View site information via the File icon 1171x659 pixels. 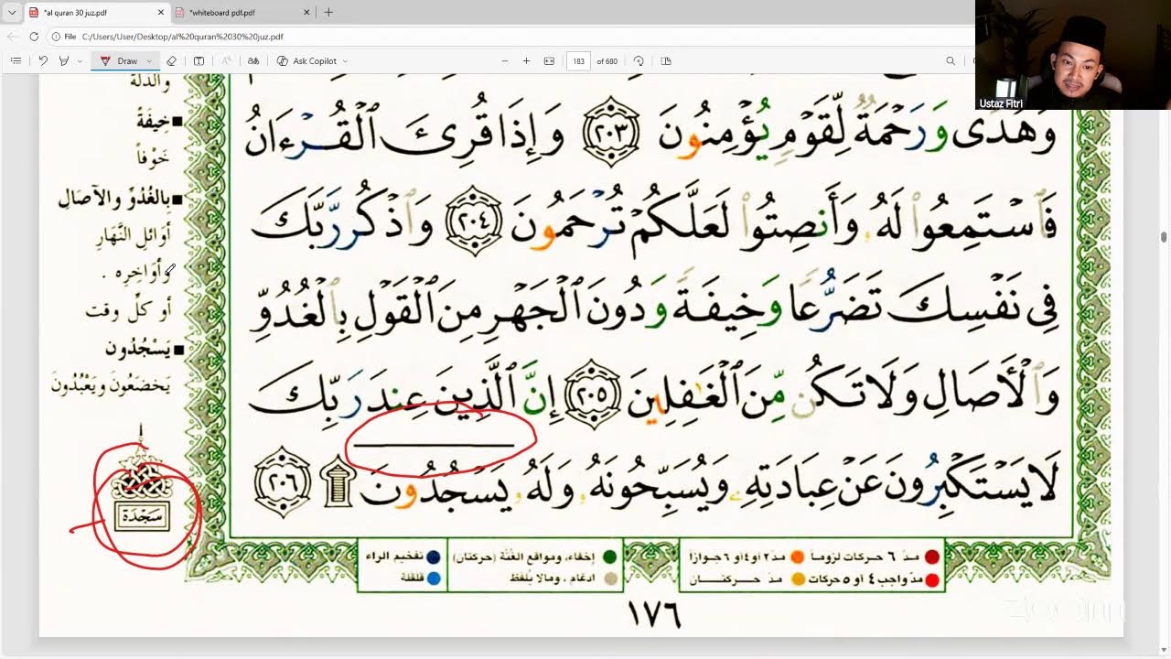coord(64,37)
